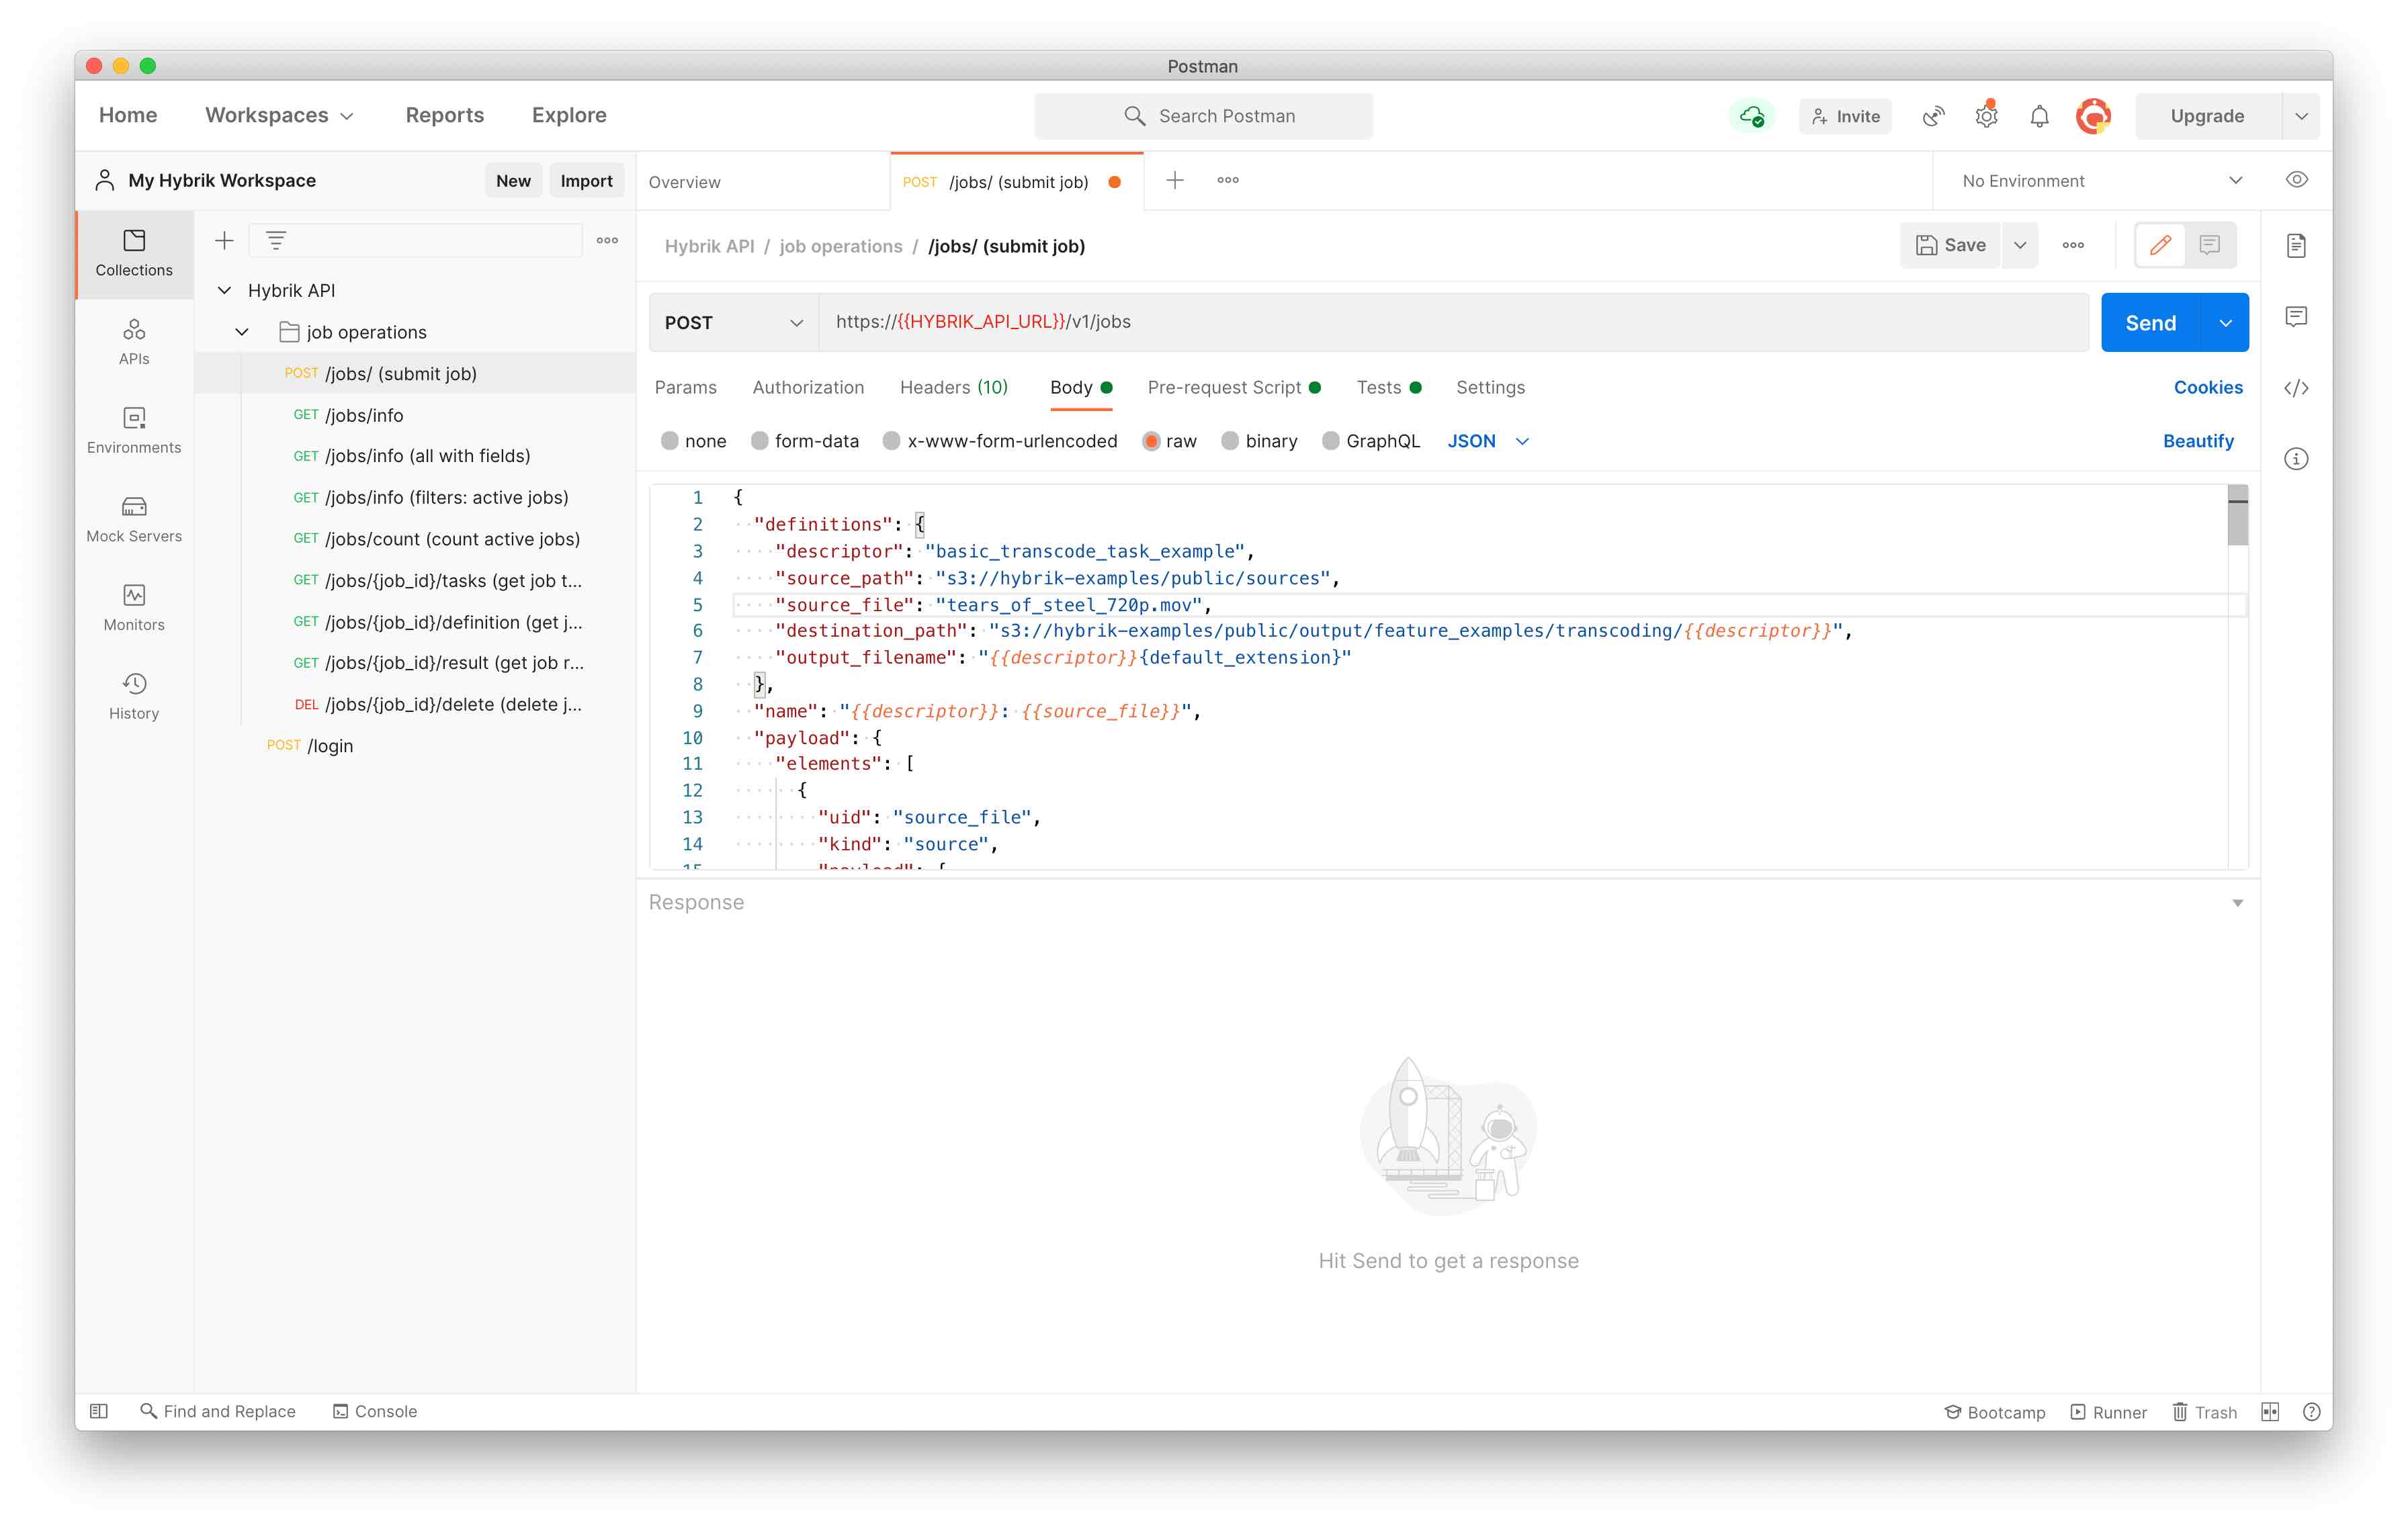Open the Overview tab
The image size is (2408, 1530).
click(762, 182)
